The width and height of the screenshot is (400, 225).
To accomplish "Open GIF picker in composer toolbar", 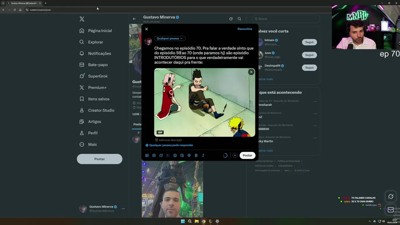I will (154, 155).
